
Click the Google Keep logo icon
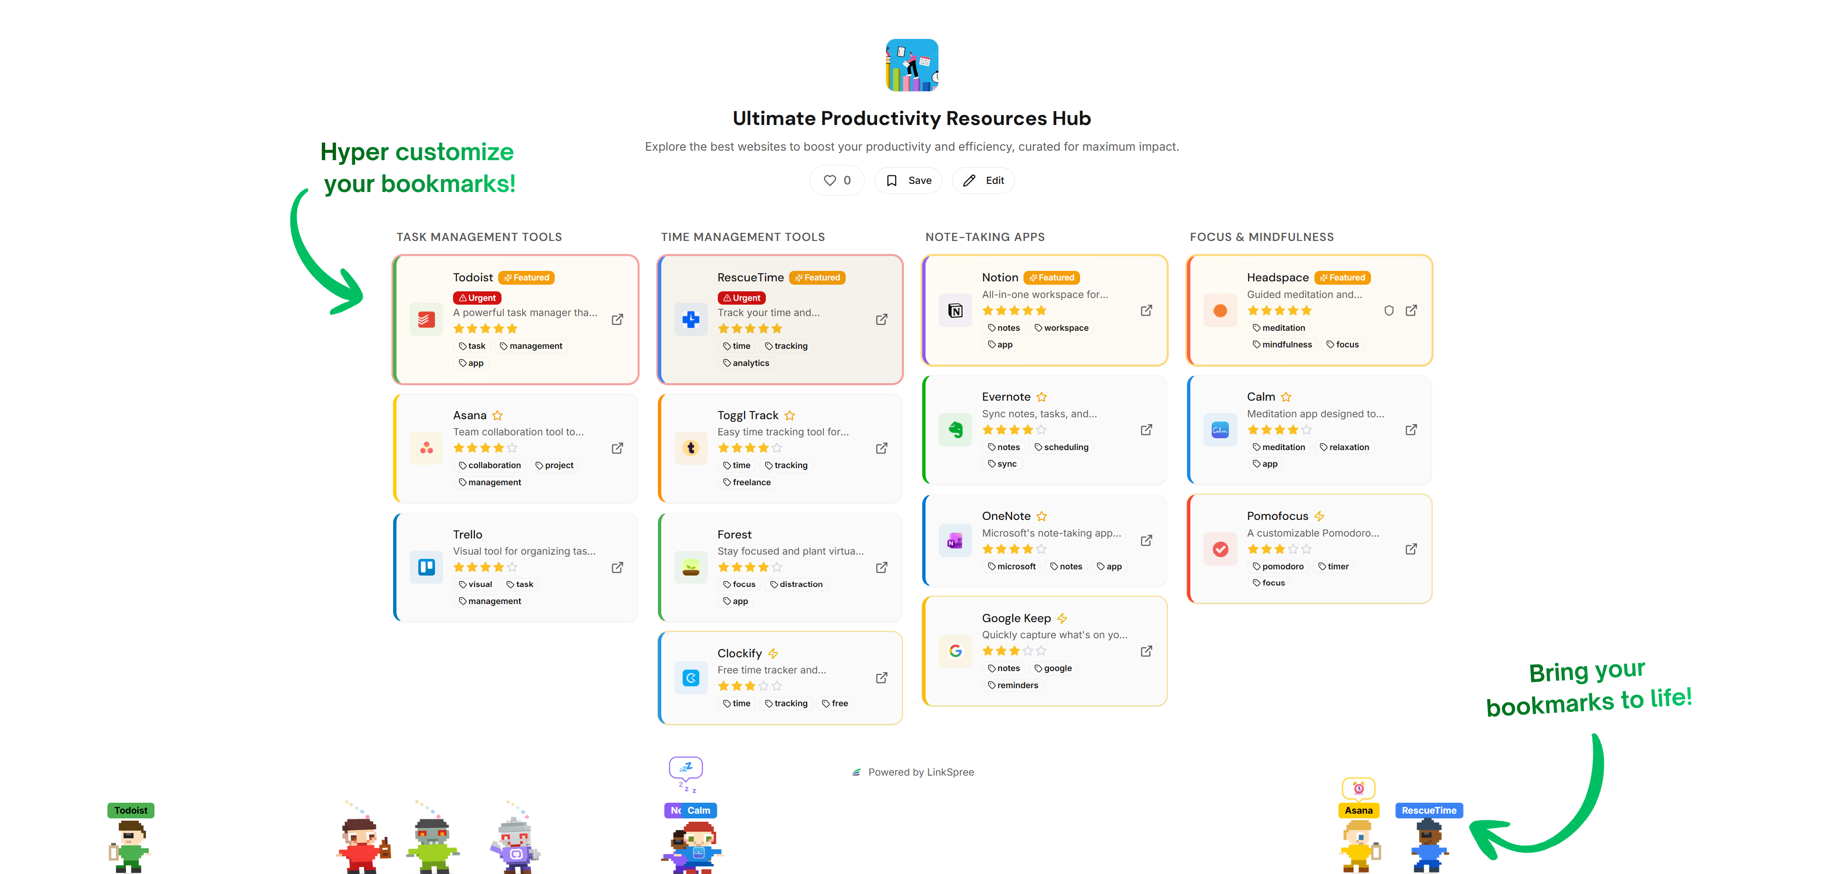pos(955,651)
